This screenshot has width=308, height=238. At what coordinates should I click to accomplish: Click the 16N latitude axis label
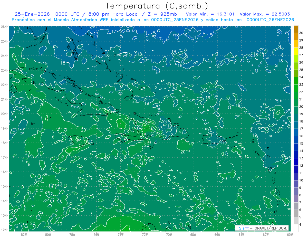click(4, 172)
